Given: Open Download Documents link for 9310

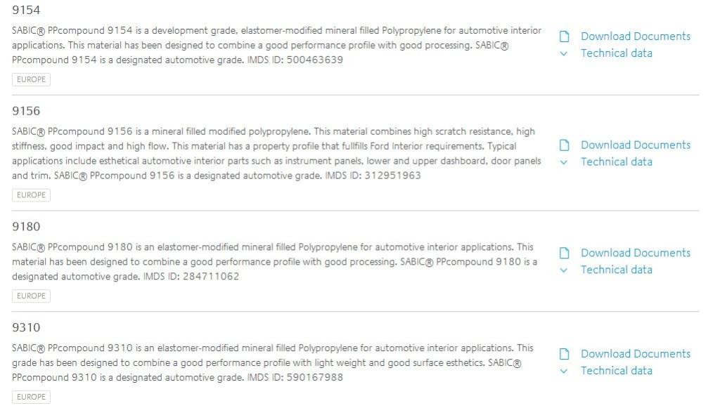Looking at the screenshot, I should 636,353.
